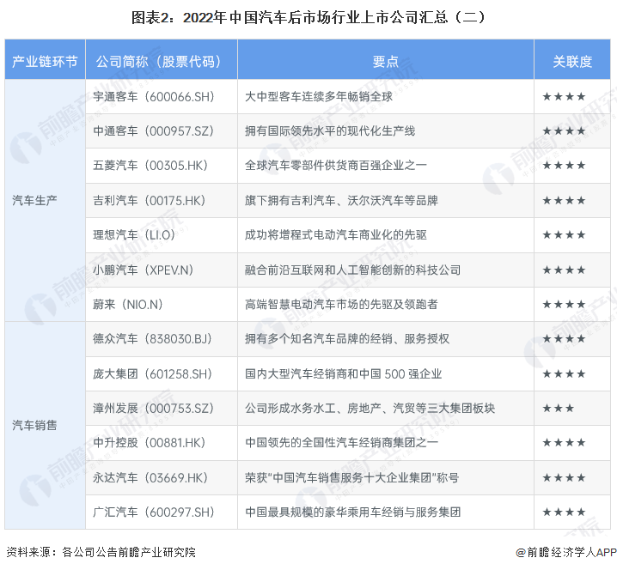This screenshot has width=617, height=570.
Task: Click 漳州发展（000753.SZ） cell
Action: click(x=162, y=408)
